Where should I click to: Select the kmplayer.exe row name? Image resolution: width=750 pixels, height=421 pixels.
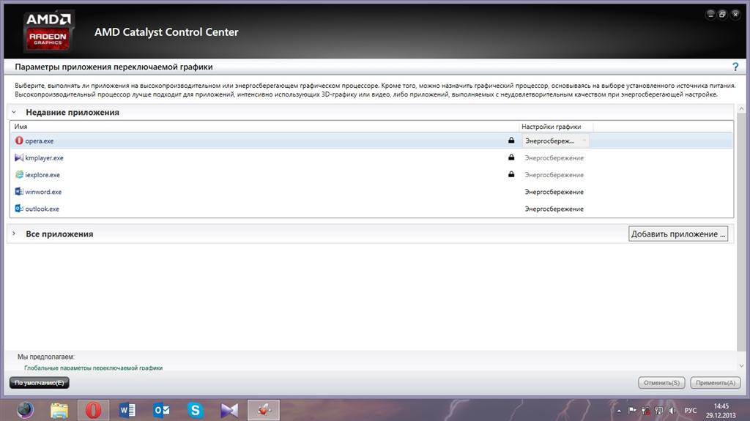tap(44, 158)
